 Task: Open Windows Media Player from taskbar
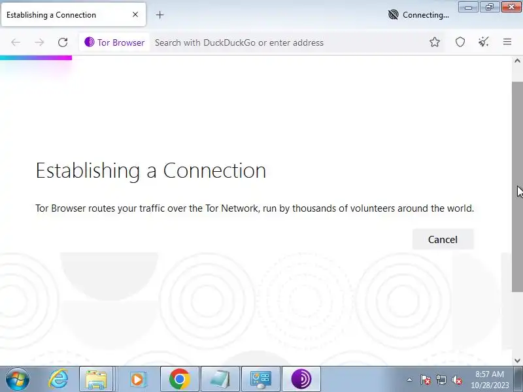137,379
